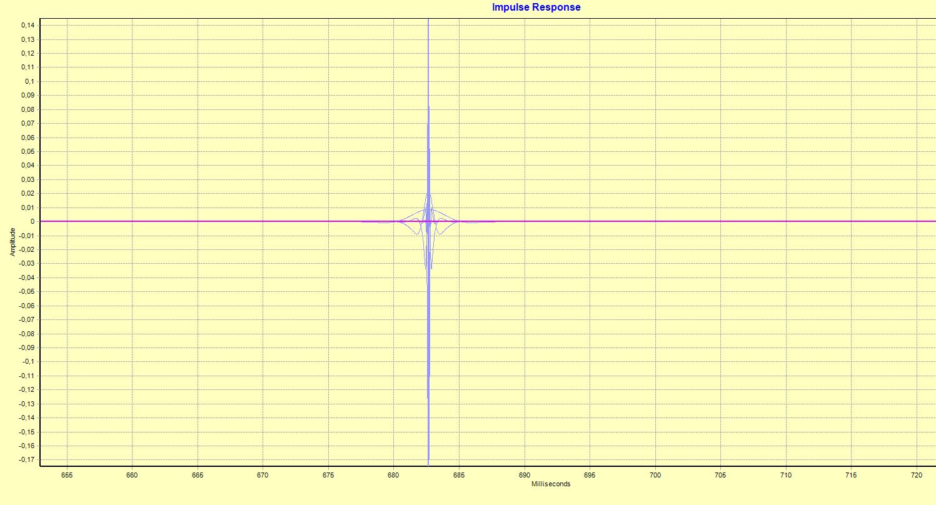Select the -0,16 amplitude tick label
Image resolution: width=936 pixels, height=505 pixels.
[26, 446]
